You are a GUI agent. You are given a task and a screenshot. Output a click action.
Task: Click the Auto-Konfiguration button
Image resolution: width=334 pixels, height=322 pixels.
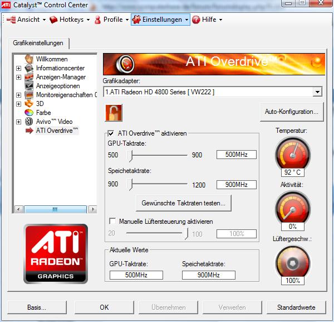click(292, 112)
